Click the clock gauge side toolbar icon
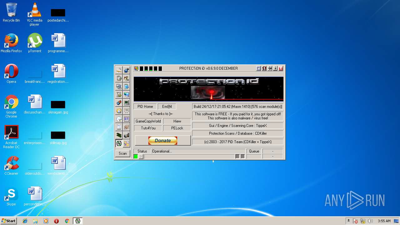400x225 pixels. point(119,119)
